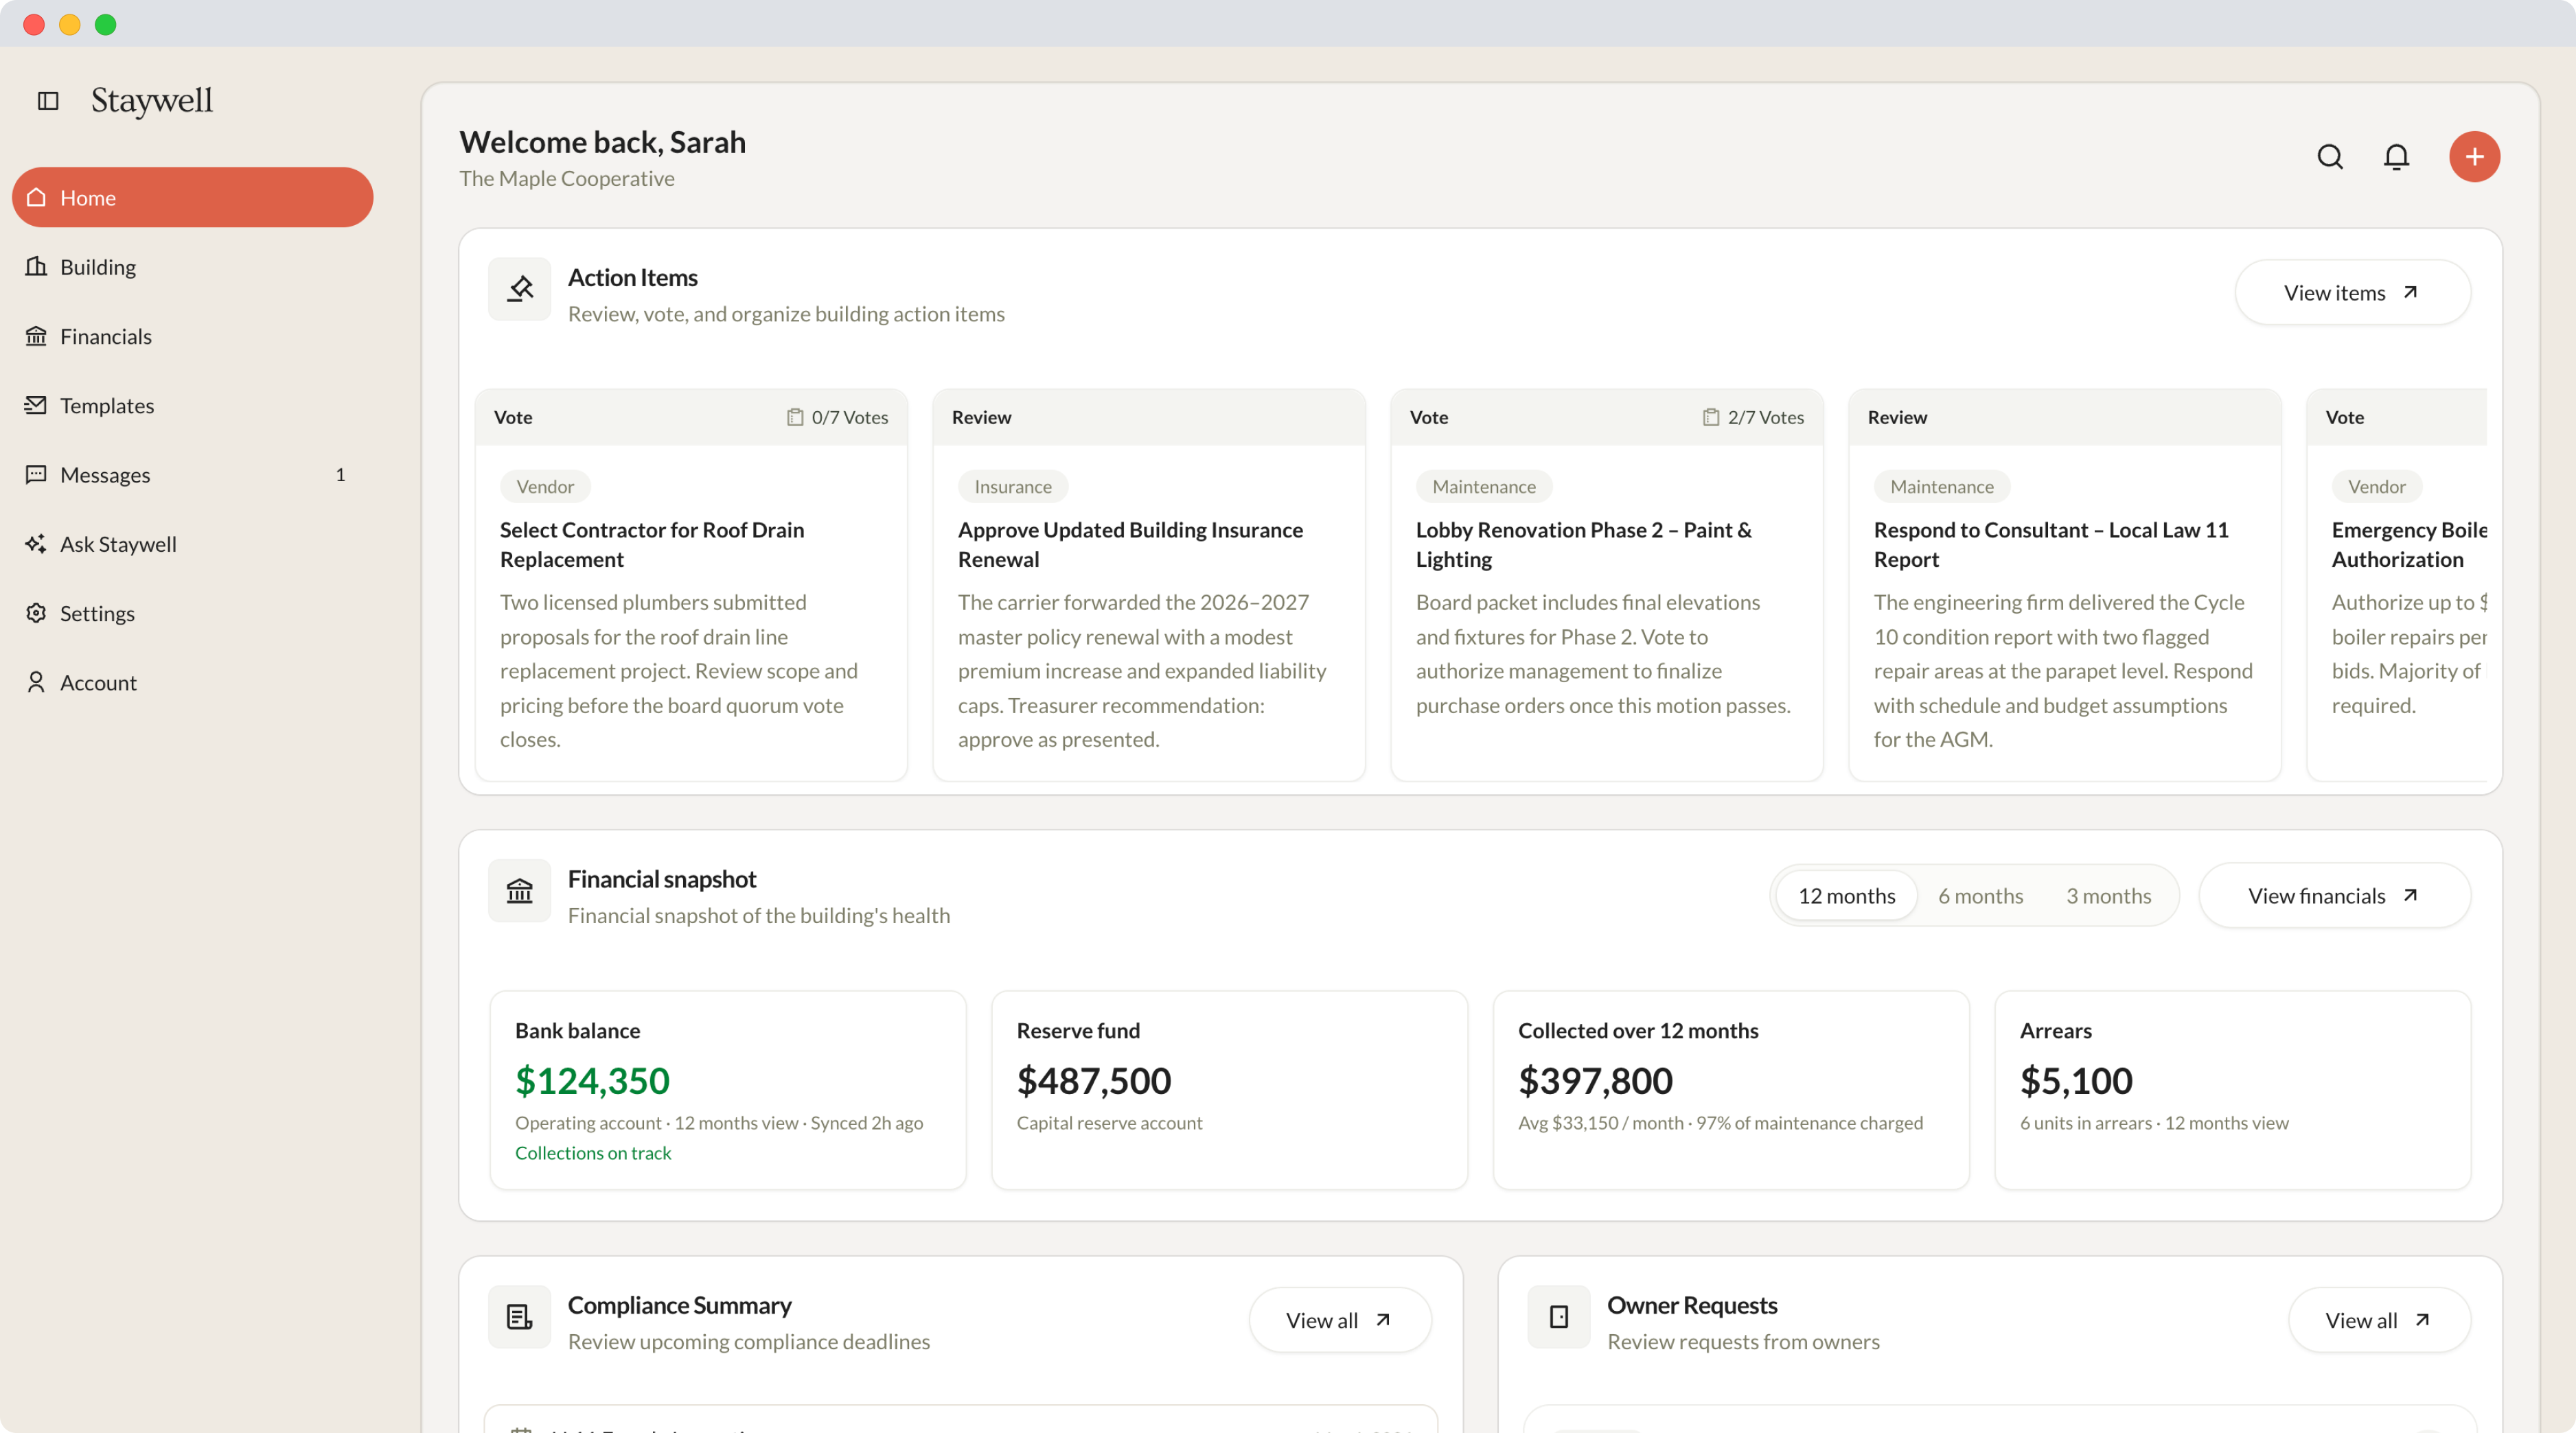Click the 'Welcome back, Sarah' heading
Screen dimensions: 2576x1433
[602, 142]
